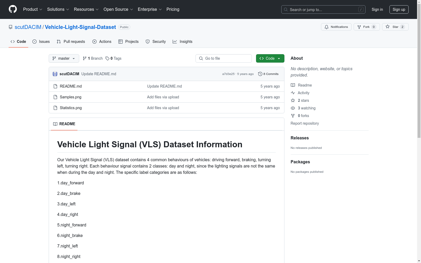
Task: Open the Vehicle-Light-Signal-Dataset repository link
Action: click(80, 27)
